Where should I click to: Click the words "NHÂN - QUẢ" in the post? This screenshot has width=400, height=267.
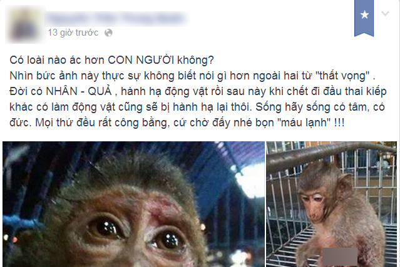pos(79,91)
